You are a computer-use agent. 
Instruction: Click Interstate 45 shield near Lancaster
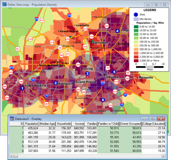[122, 104]
